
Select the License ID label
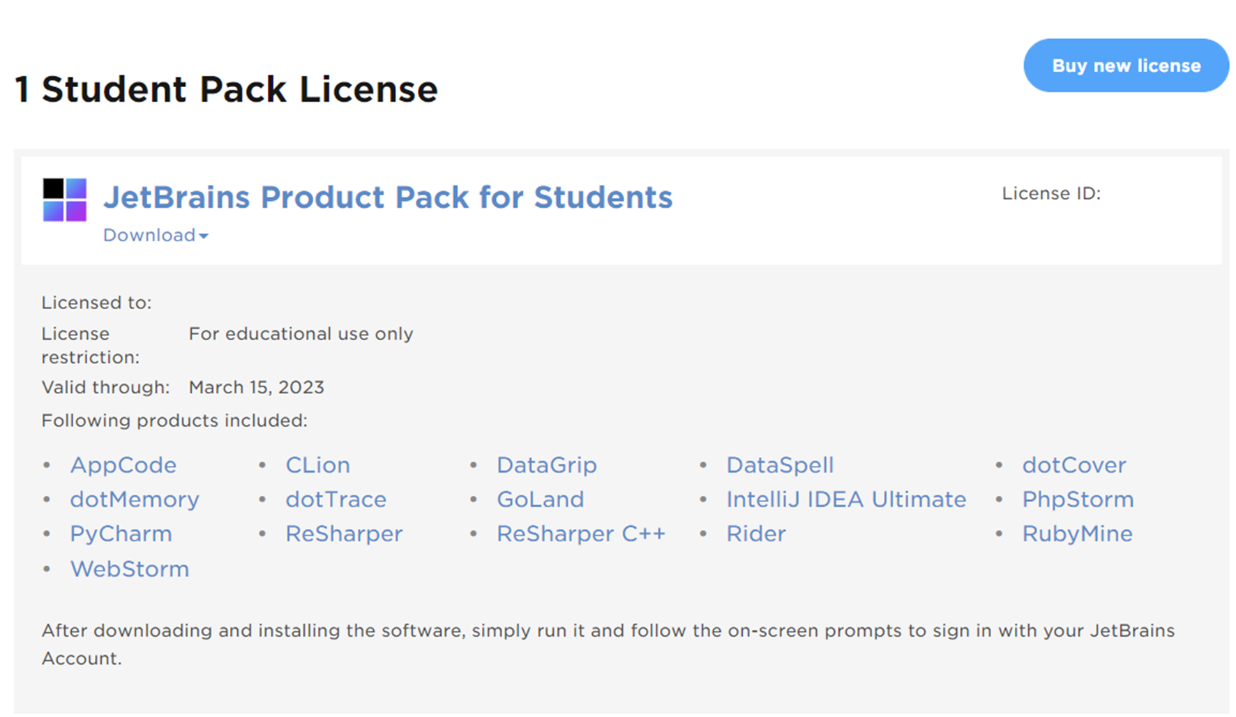pyautogui.click(x=1051, y=193)
